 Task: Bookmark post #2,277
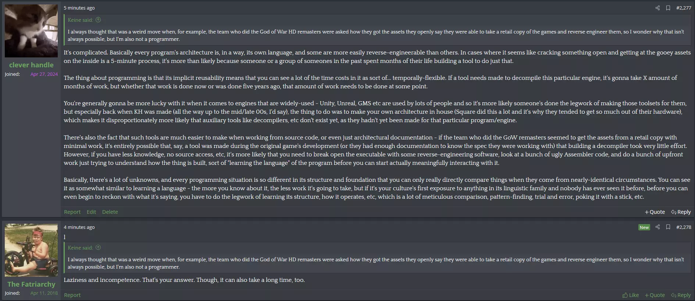coord(668,8)
